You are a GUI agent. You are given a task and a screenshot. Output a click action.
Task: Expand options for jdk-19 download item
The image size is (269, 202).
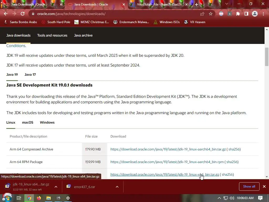pyautogui.click(x=56, y=187)
